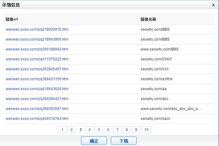Viewport: 219px width, 146px height.
Task: Go to page 4
Action: (x=89, y=130)
